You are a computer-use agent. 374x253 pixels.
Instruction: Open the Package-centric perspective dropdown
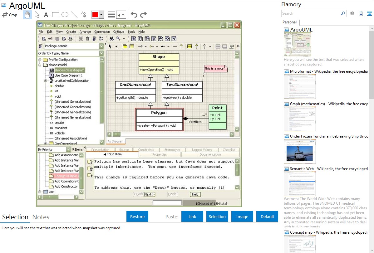(x=101, y=46)
